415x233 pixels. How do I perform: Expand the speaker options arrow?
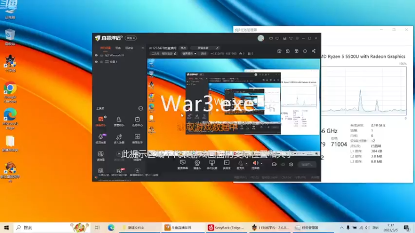[x=261, y=164]
